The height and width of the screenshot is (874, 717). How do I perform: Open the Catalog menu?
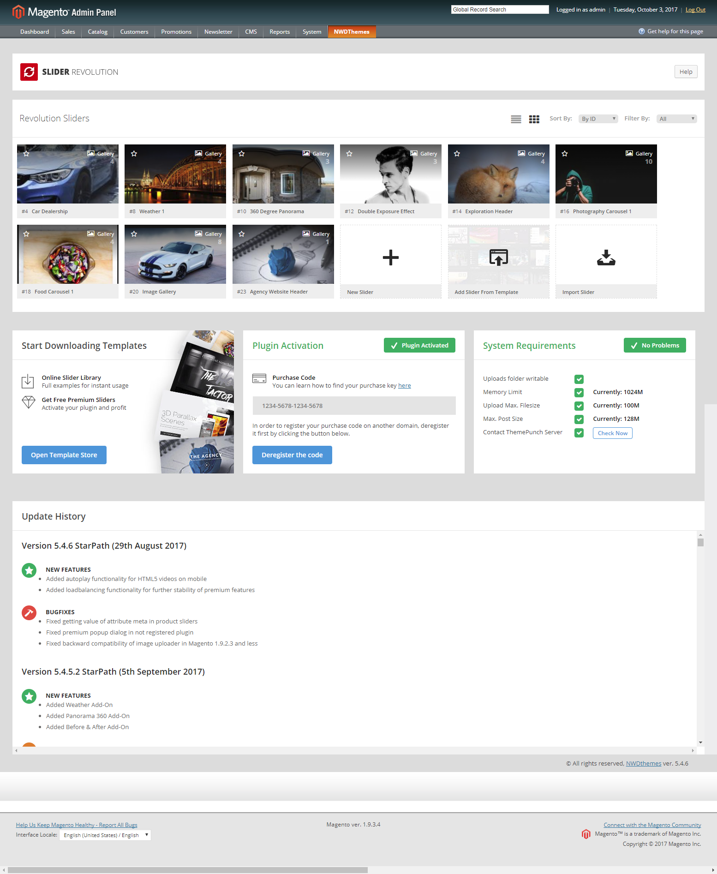(x=97, y=32)
